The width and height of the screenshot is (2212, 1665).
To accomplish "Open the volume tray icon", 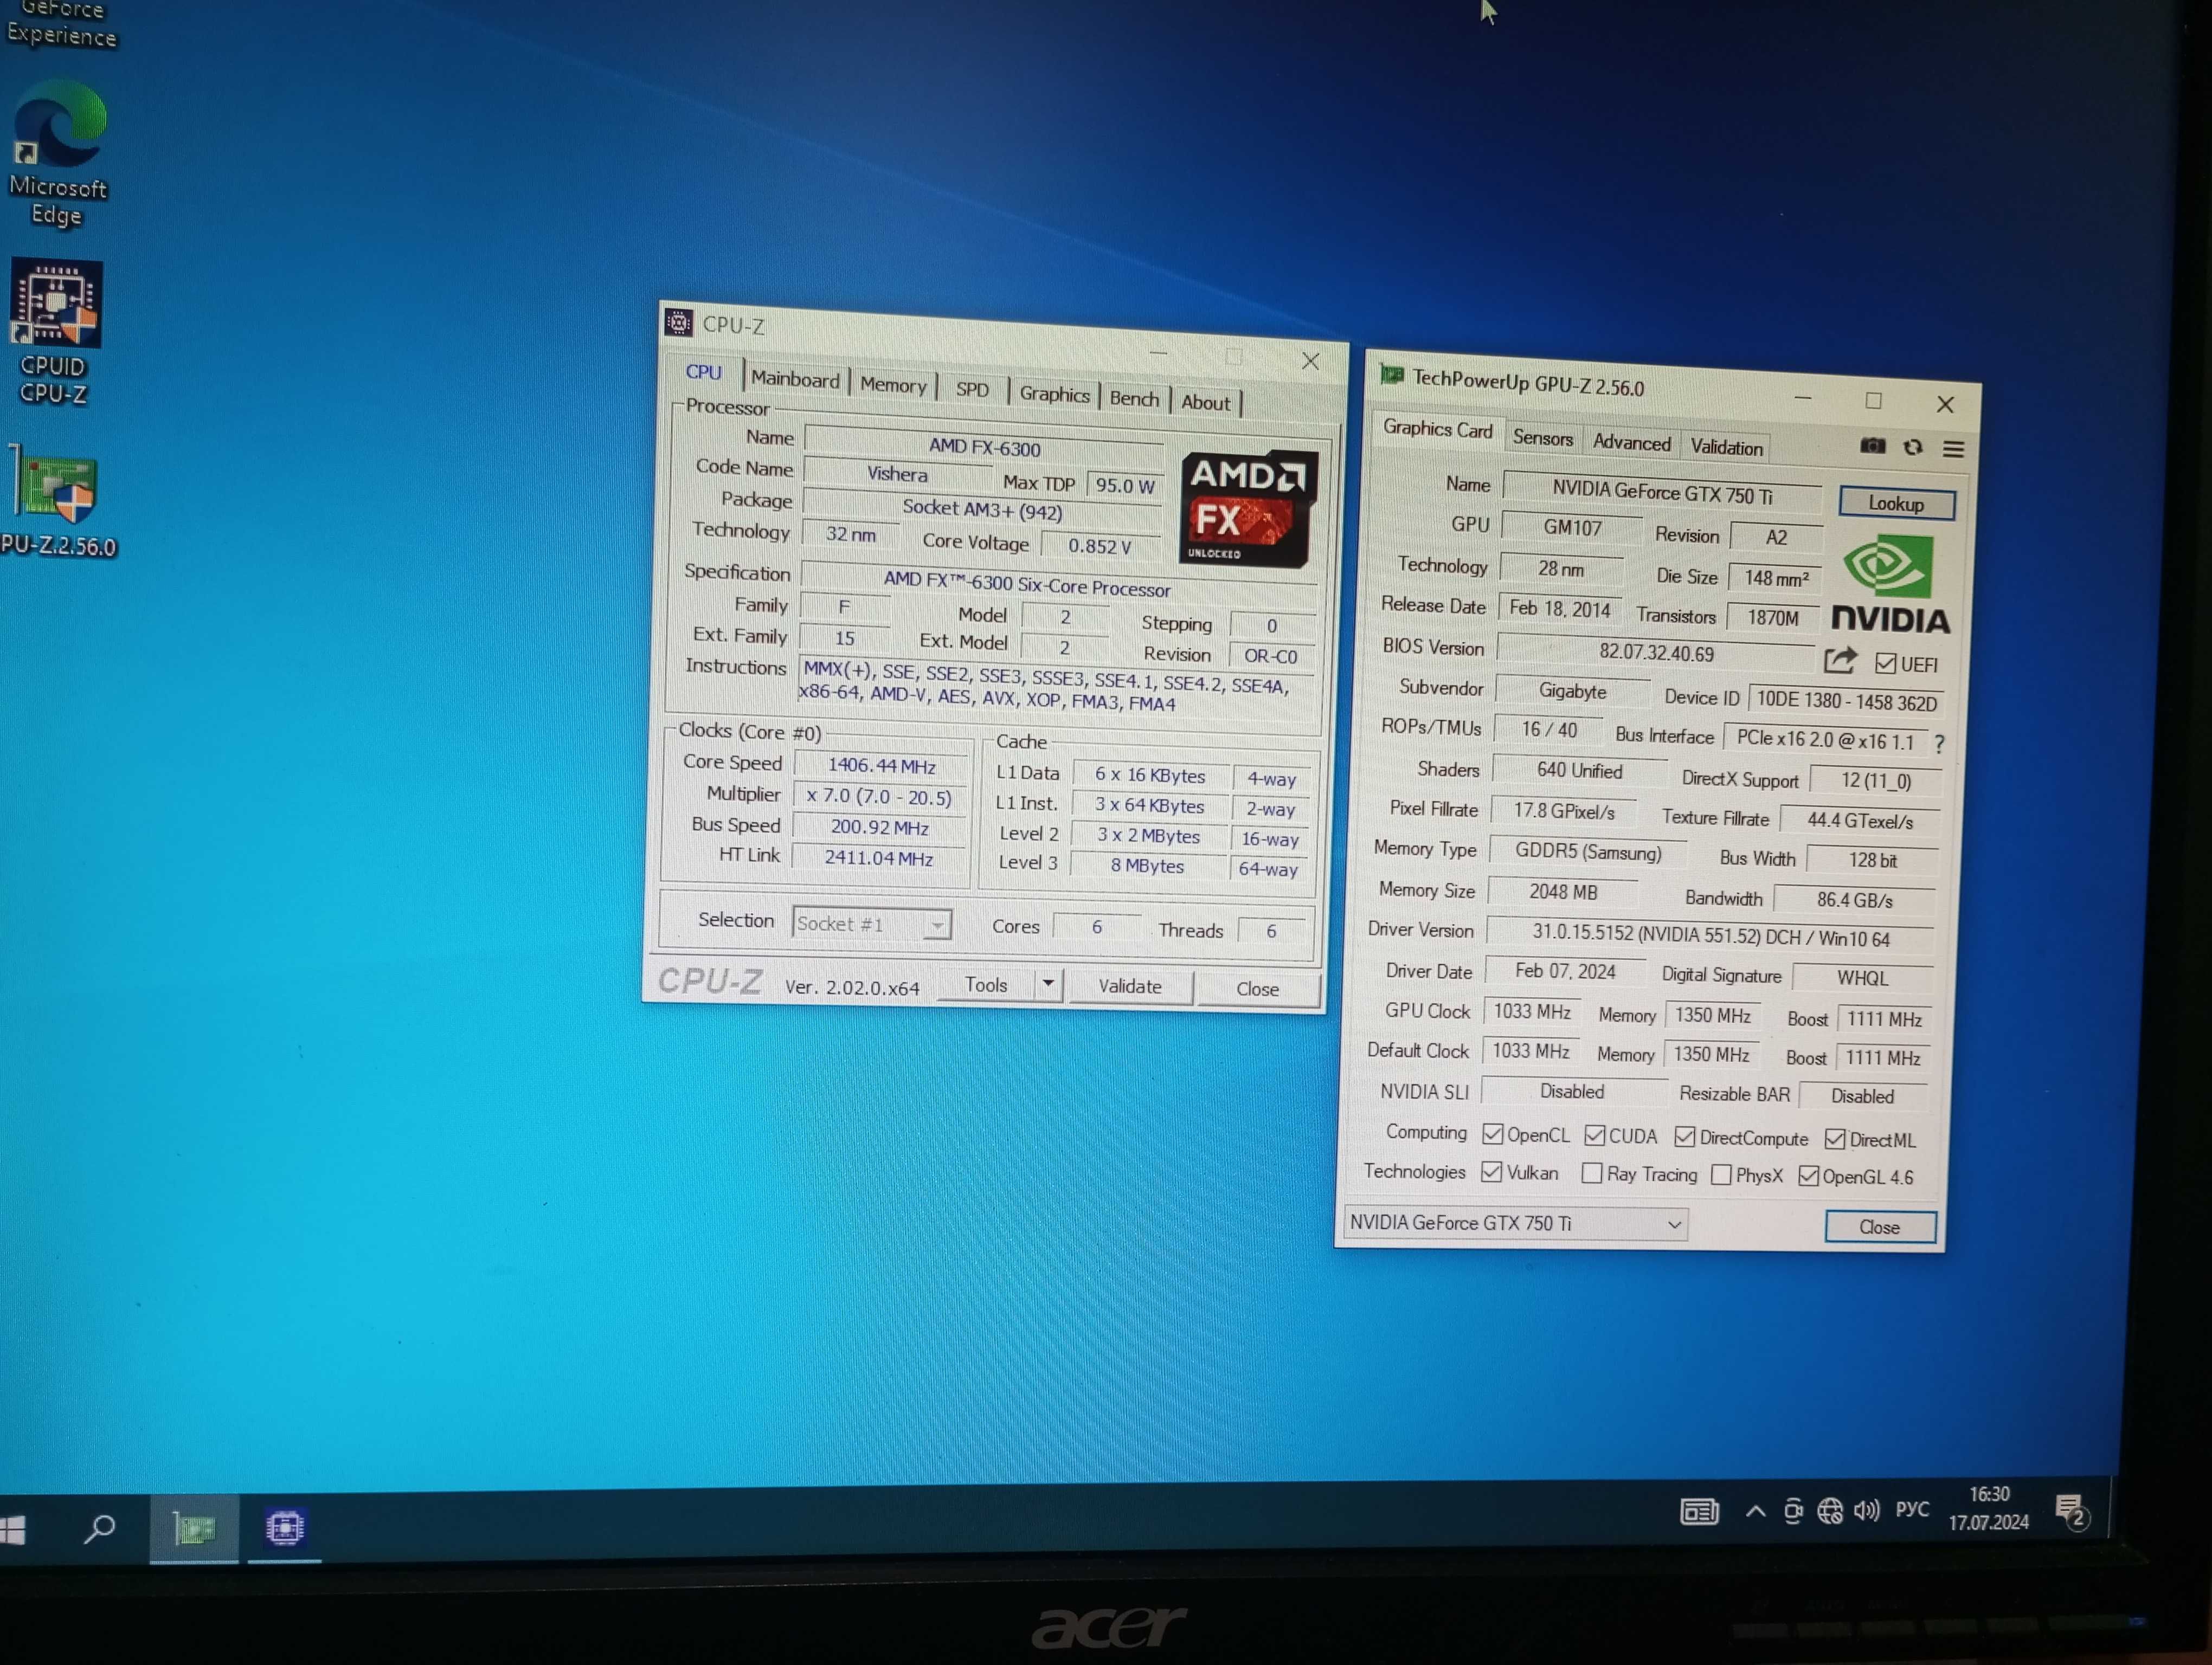I will 1866,1510.
